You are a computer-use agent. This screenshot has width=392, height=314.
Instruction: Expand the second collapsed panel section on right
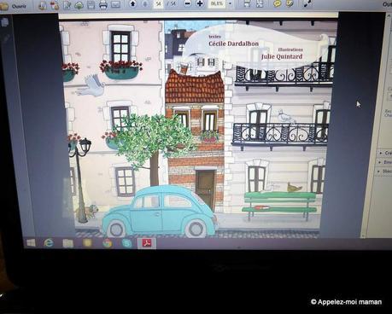coord(385,162)
